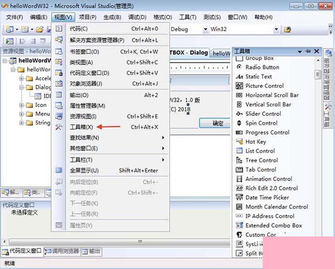This screenshot has width=335, height=269.
Task: Select the Vertical Scroll Bar control icon
Action: pos(239,104)
